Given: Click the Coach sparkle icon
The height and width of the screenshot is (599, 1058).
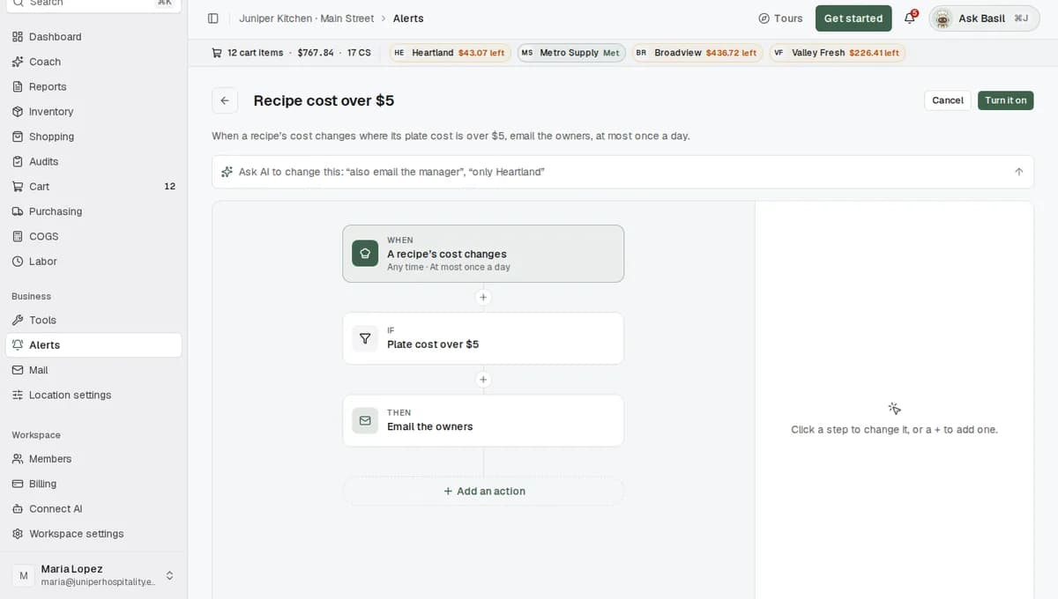Looking at the screenshot, I should (18, 62).
